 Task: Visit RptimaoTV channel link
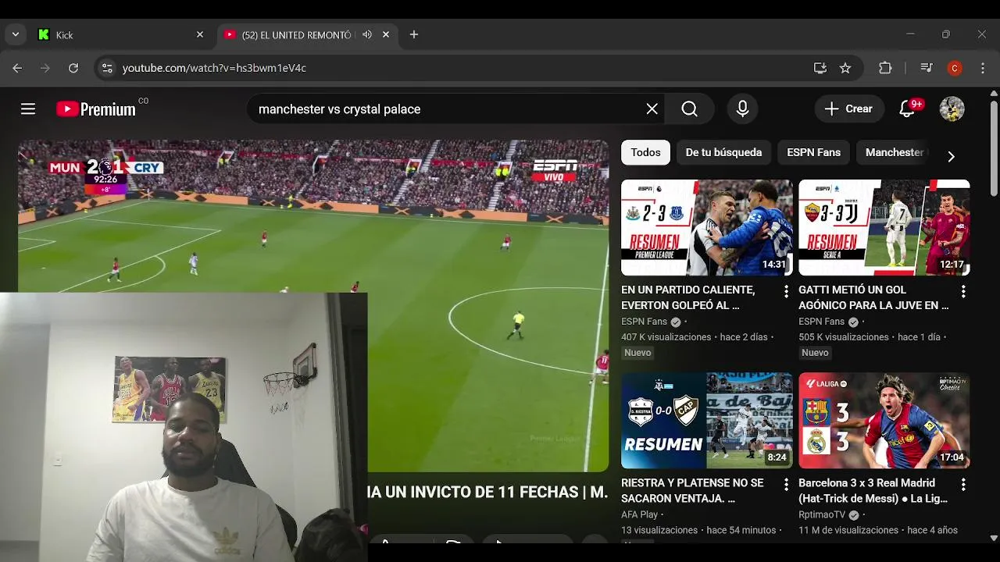click(822, 514)
